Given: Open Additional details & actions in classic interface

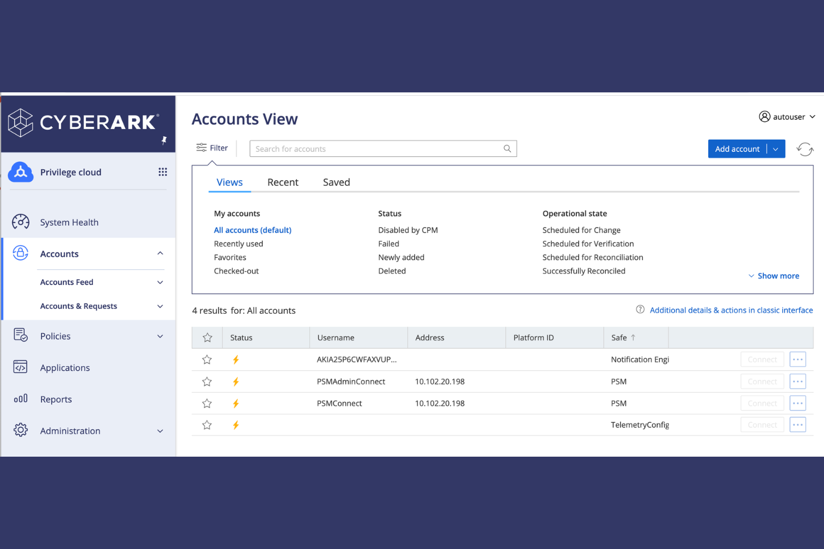Looking at the screenshot, I should (731, 310).
